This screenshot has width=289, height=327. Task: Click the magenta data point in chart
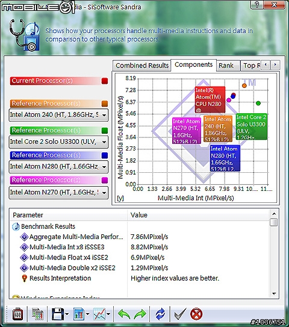tap(229, 100)
